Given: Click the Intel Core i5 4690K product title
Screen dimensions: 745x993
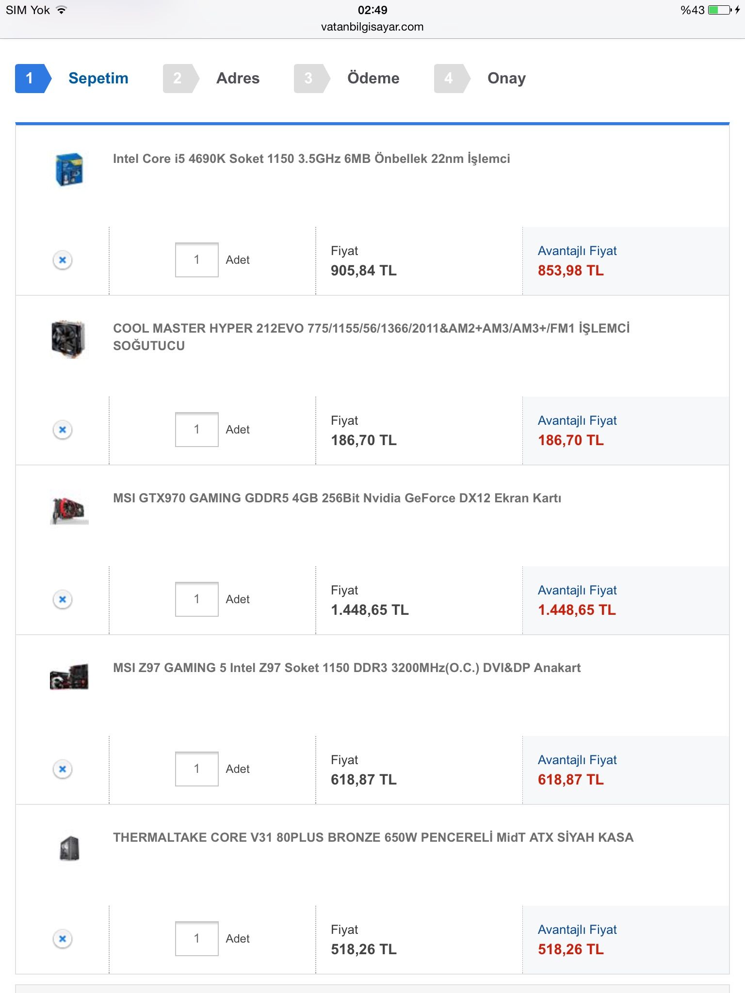Looking at the screenshot, I should [x=311, y=159].
